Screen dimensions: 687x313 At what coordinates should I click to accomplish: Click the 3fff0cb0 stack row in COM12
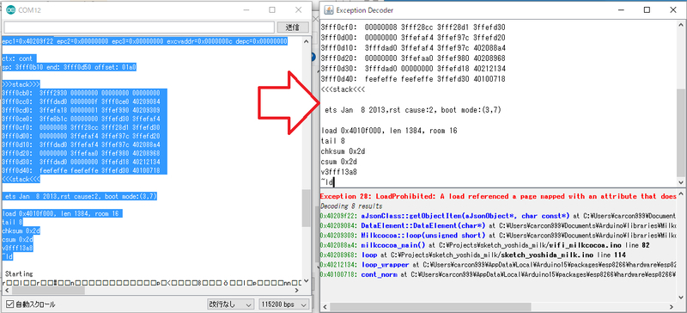[x=81, y=93]
